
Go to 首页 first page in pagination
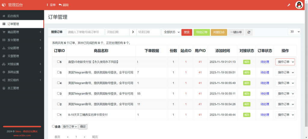pos(57,137)
